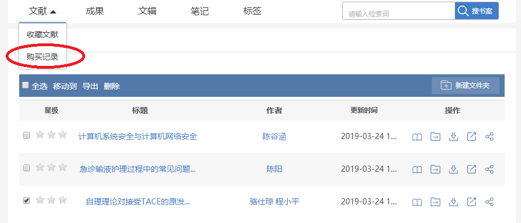Set first star for 计算机系统安全与计算机网络安全
The width and height of the screenshot is (521, 223).
tap(40, 135)
